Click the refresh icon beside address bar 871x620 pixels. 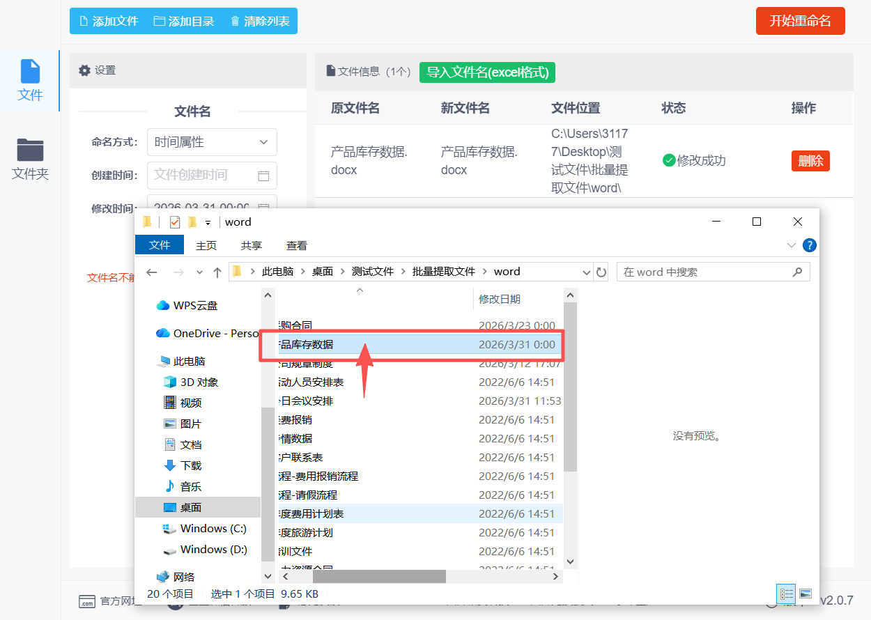pyautogui.click(x=602, y=272)
